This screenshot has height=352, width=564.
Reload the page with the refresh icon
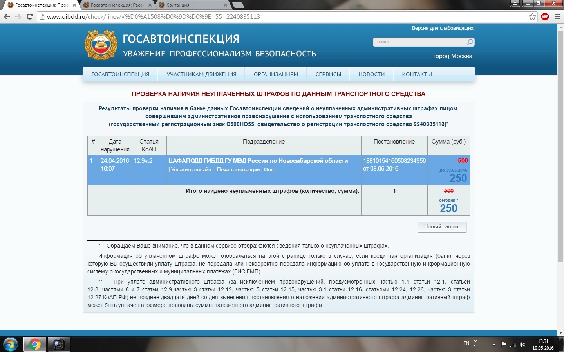click(x=29, y=16)
